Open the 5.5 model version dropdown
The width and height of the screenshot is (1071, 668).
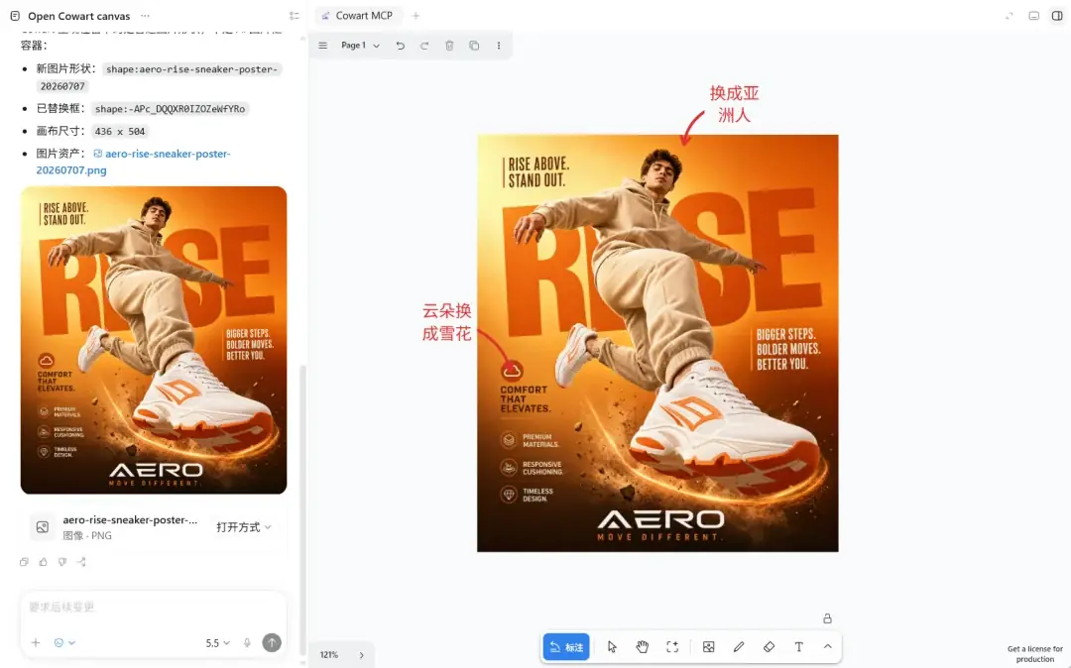[218, 643]
